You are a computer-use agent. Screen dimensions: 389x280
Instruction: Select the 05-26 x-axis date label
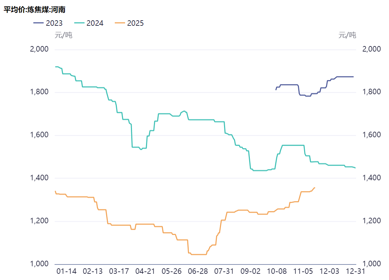coord(171,271)
